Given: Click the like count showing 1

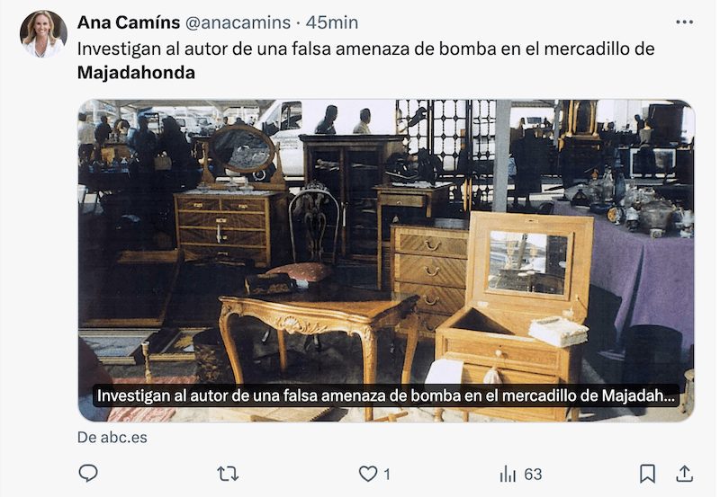Looking at the screenshot, I should click(387, 474).
